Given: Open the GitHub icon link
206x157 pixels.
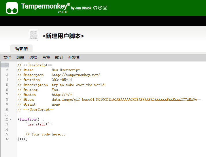Looking at the screenshot, I should pos(95,8).
